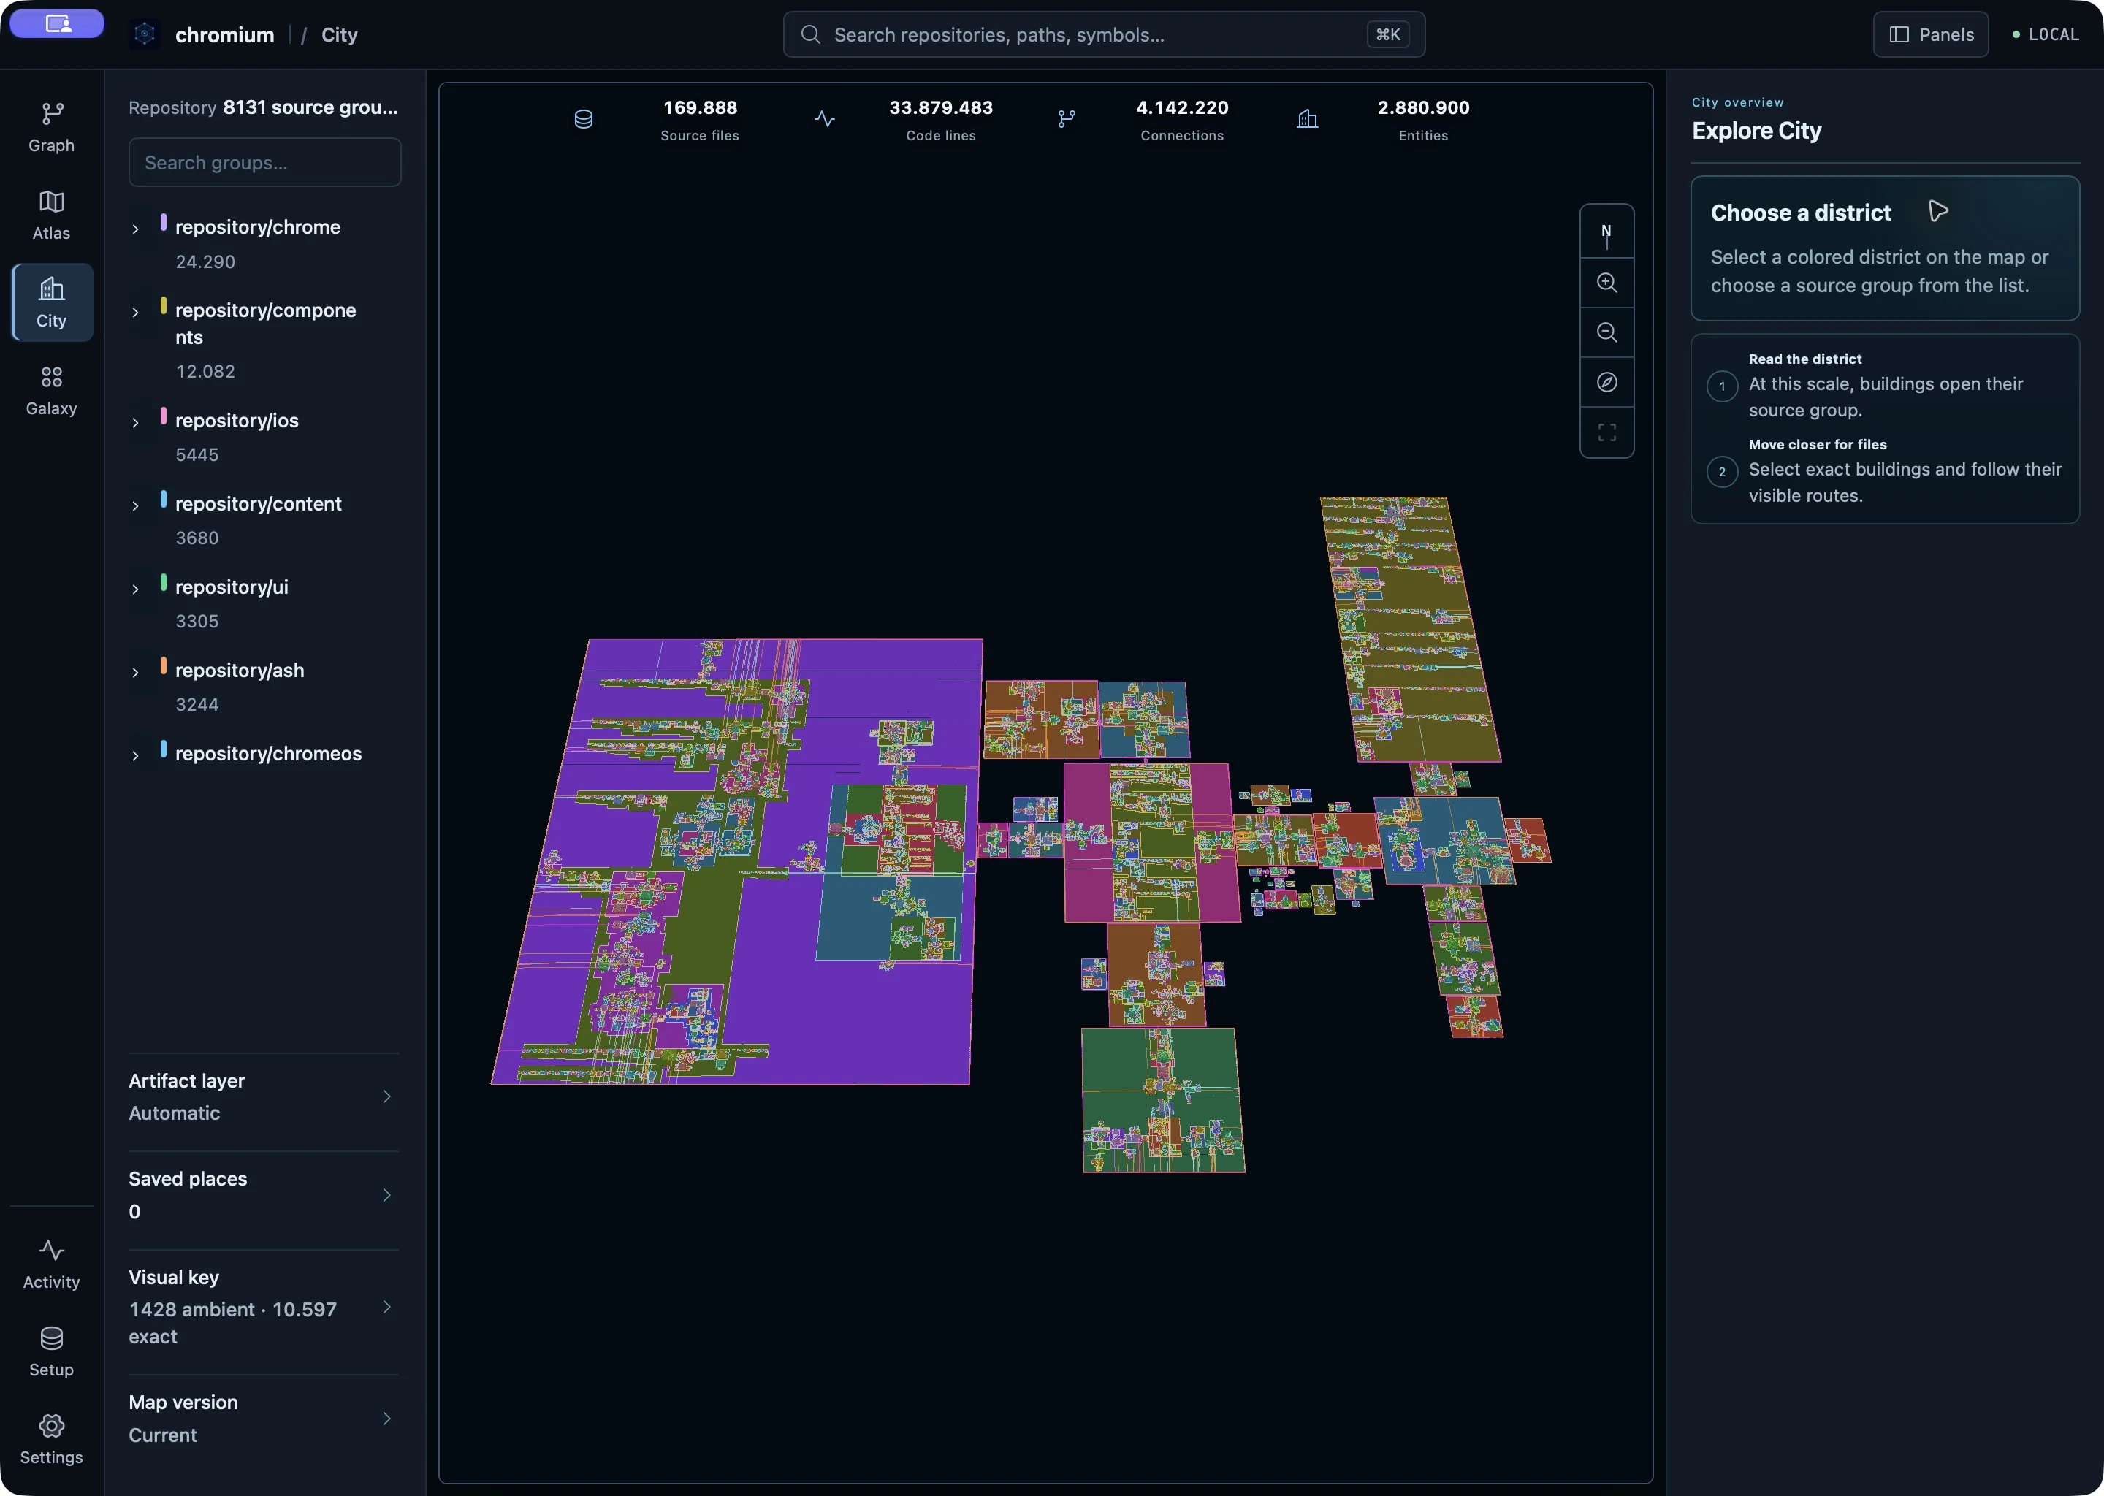This screenshot has width=2104, height=1496.
Task: Click the repository/ios pink color marker
Action: (163, 416)
